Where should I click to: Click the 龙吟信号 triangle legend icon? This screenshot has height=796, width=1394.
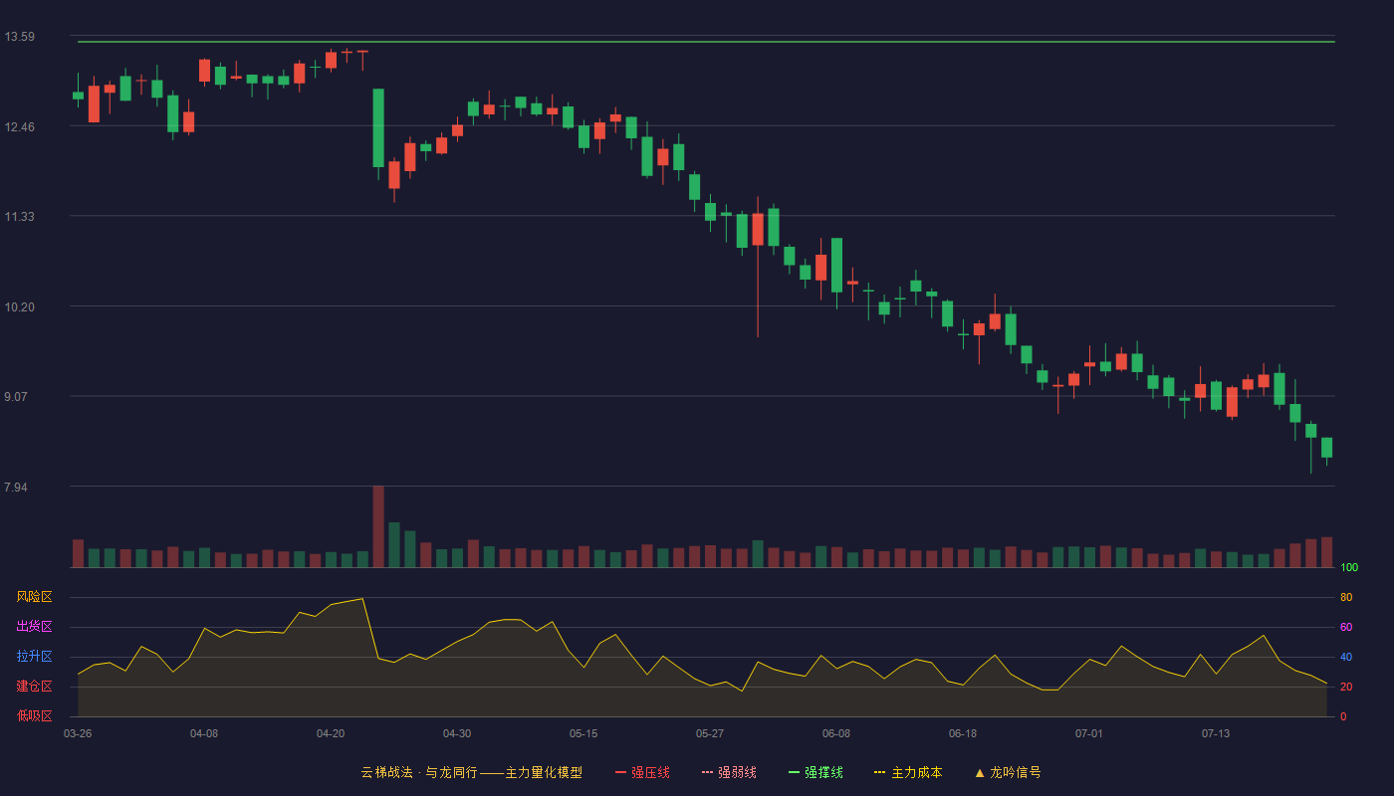pos(980,772)
